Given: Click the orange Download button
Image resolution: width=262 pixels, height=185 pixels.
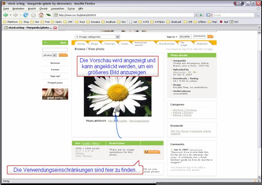Looking at the screenshot, I should click(152, 152).
